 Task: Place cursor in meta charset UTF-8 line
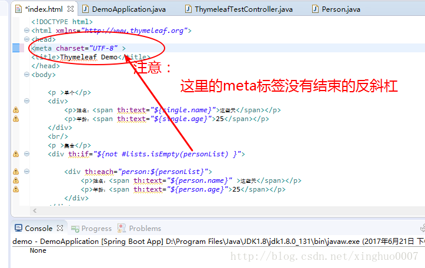point(78,48)
